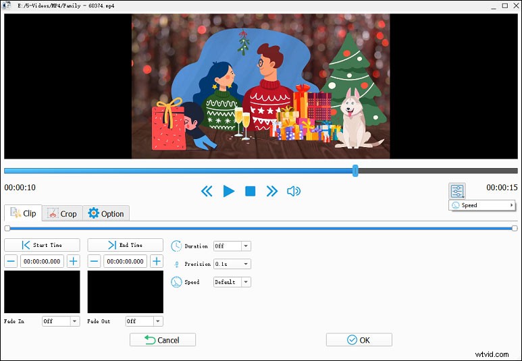Increase start time with plus button
The image size is (522, 361).
[x=73, y=261]
